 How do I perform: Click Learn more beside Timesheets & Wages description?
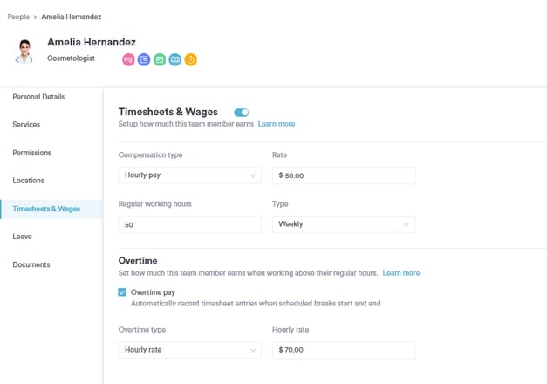pyautogui.click(x=277, y=124)
